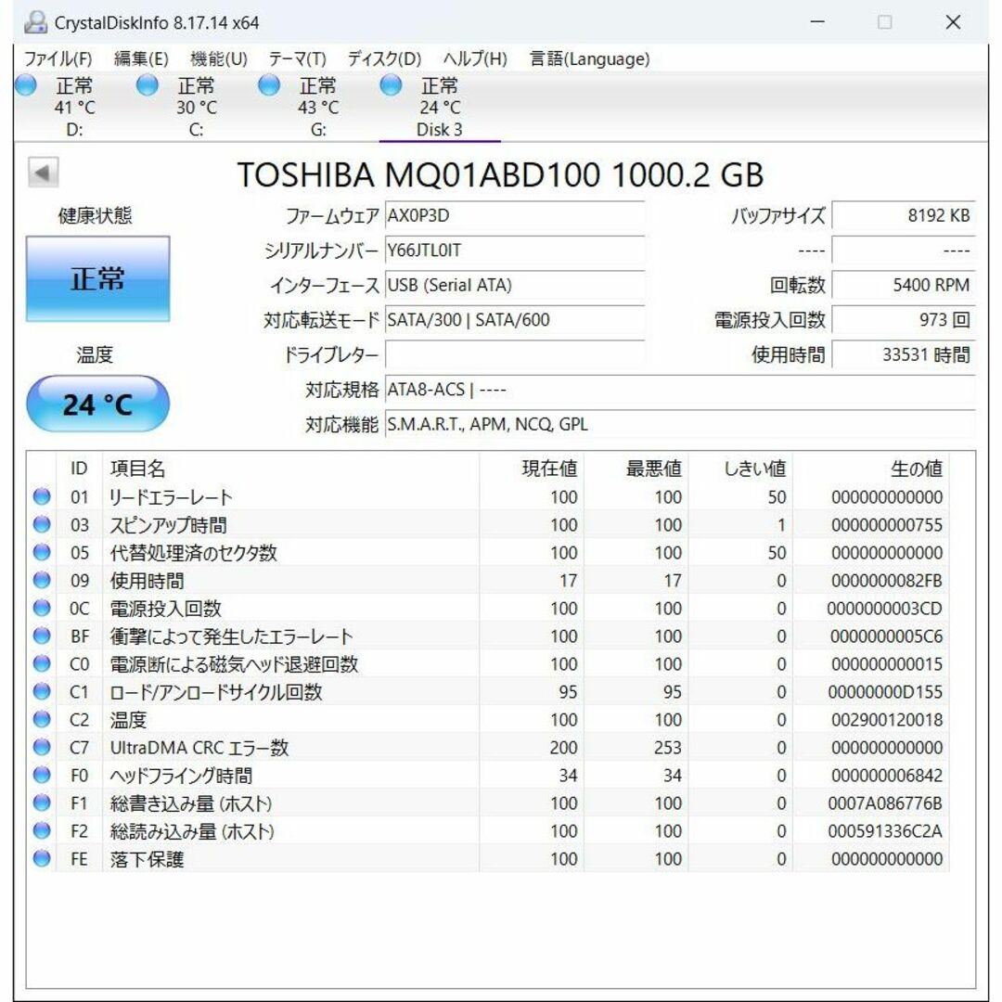Click the status orb of row 09 使用時間

pyautogui.click(x=42, y=580)
